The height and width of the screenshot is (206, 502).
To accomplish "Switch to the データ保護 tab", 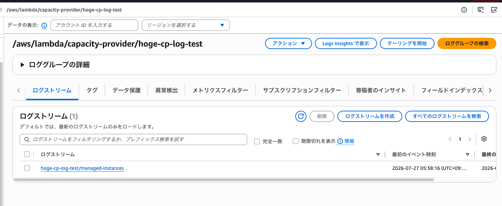I will (126, 90).
